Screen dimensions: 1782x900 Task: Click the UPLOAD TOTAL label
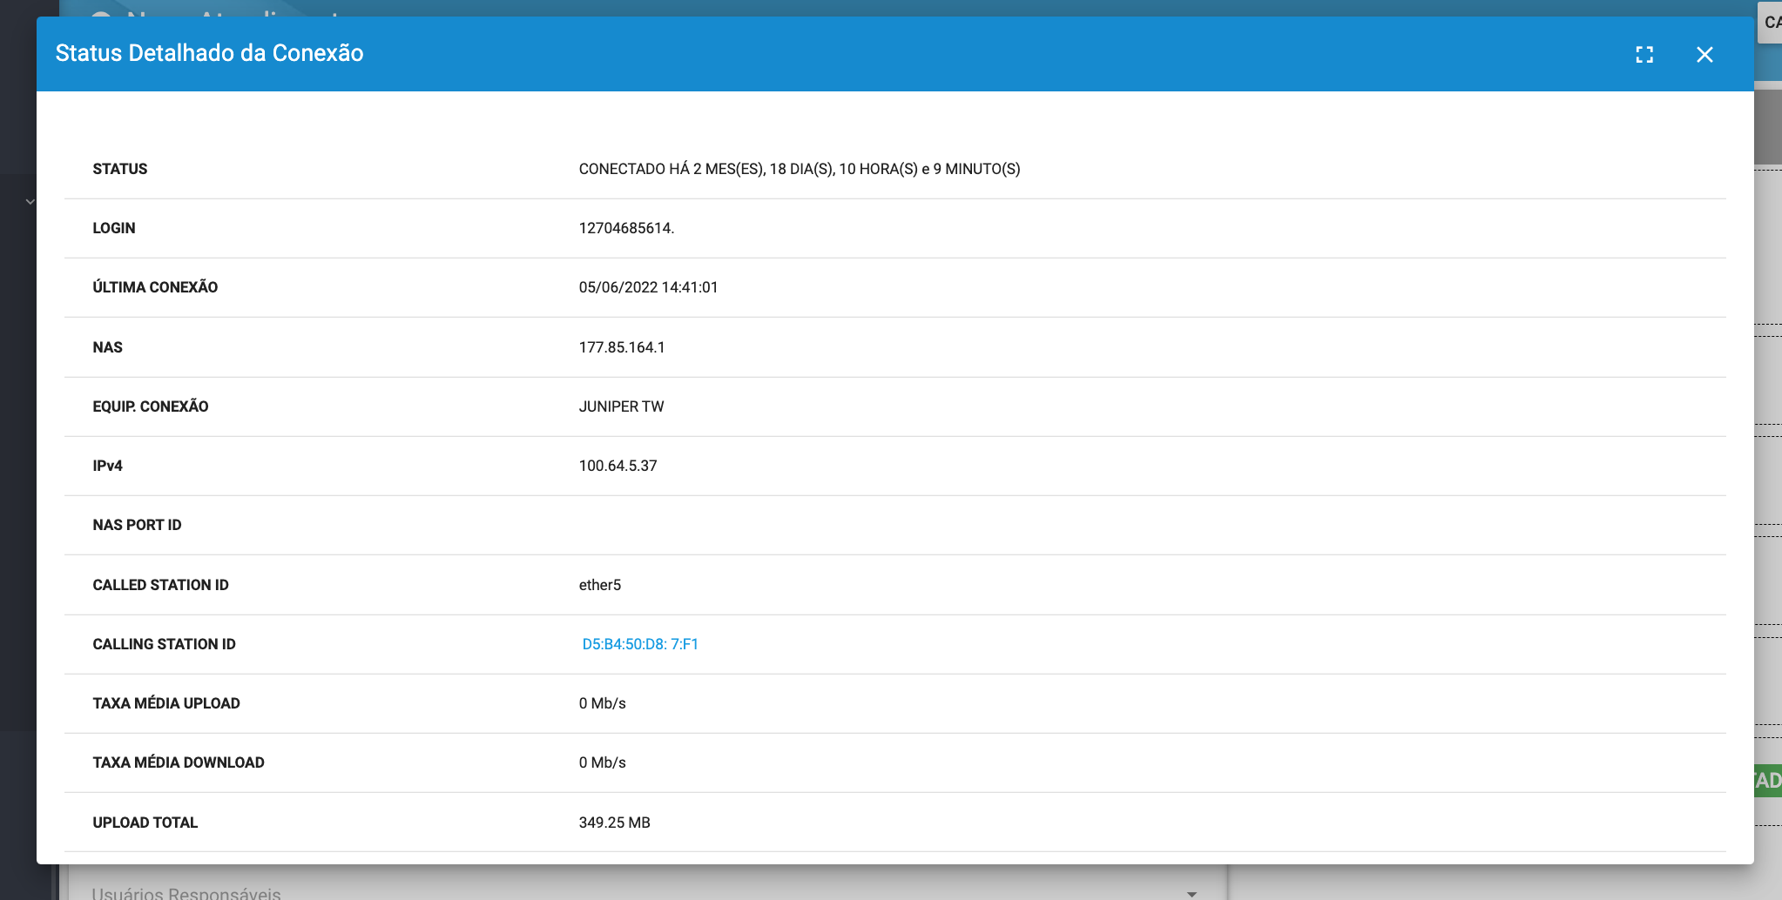145,823
